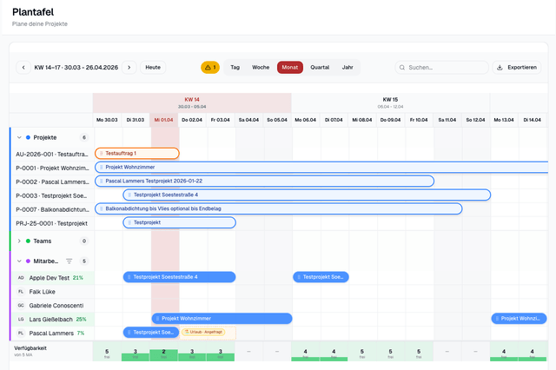Advance to next period with right arrow
The height and width of the screenshot is (370, 556).
point(129,67)
